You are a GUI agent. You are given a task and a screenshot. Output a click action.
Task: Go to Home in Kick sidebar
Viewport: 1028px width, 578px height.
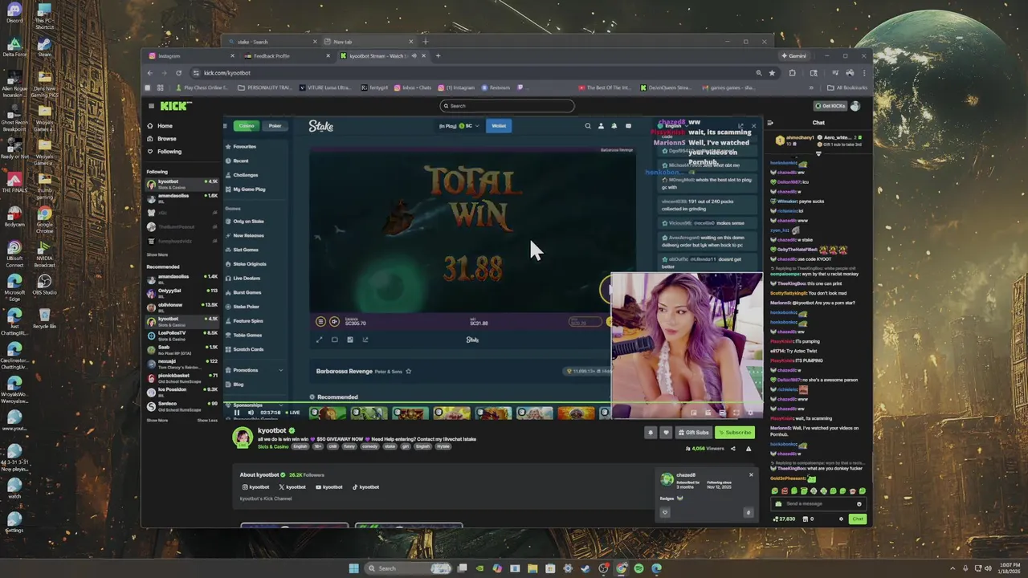[159, 126]
